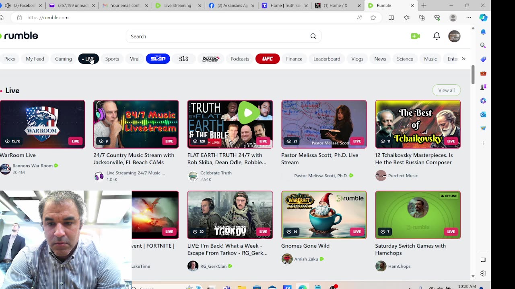Open the Copilot icon in Edge
Image resolution: width=515 pixels, height=289 pixels.
coord(483,18)
